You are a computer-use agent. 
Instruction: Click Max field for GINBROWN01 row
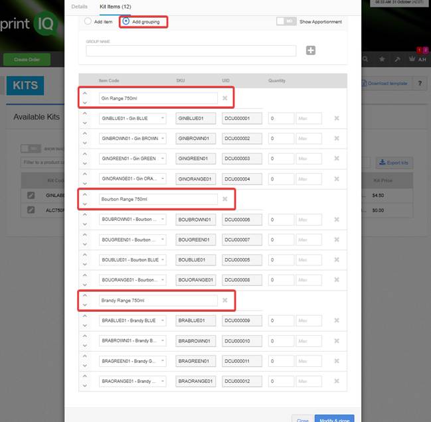click(309, 139)
